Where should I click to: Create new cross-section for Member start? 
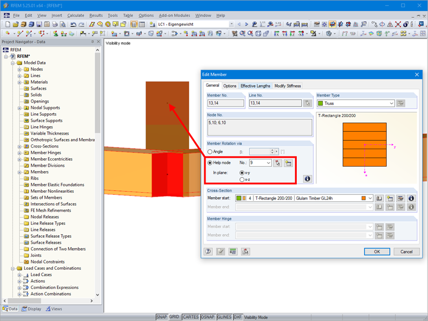pos(390,198)
